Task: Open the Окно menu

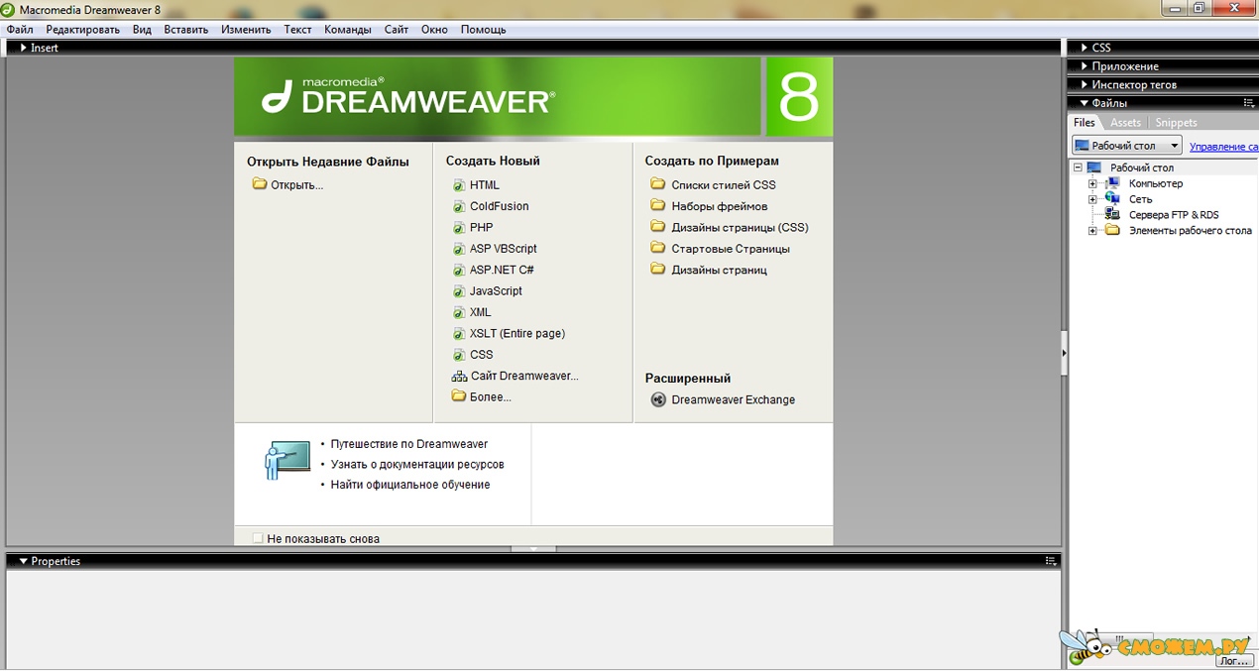Action: (434, 30)
